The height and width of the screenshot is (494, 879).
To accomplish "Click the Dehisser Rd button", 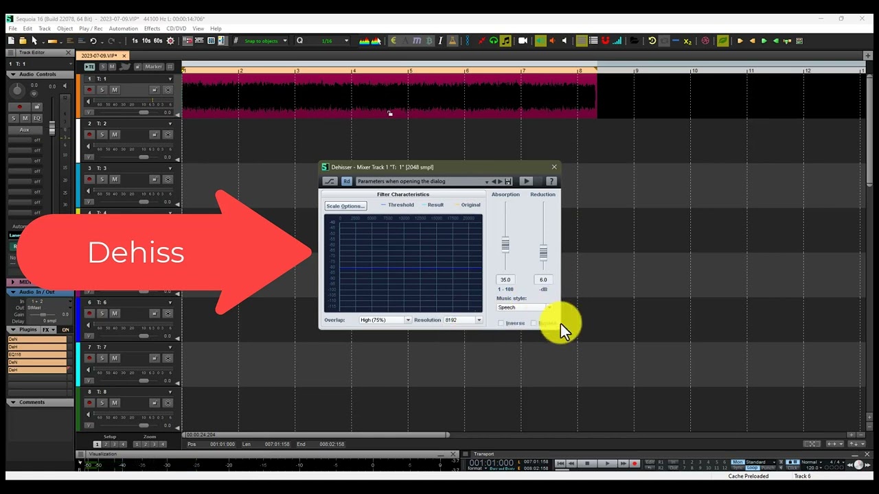I will coord(347,181).
